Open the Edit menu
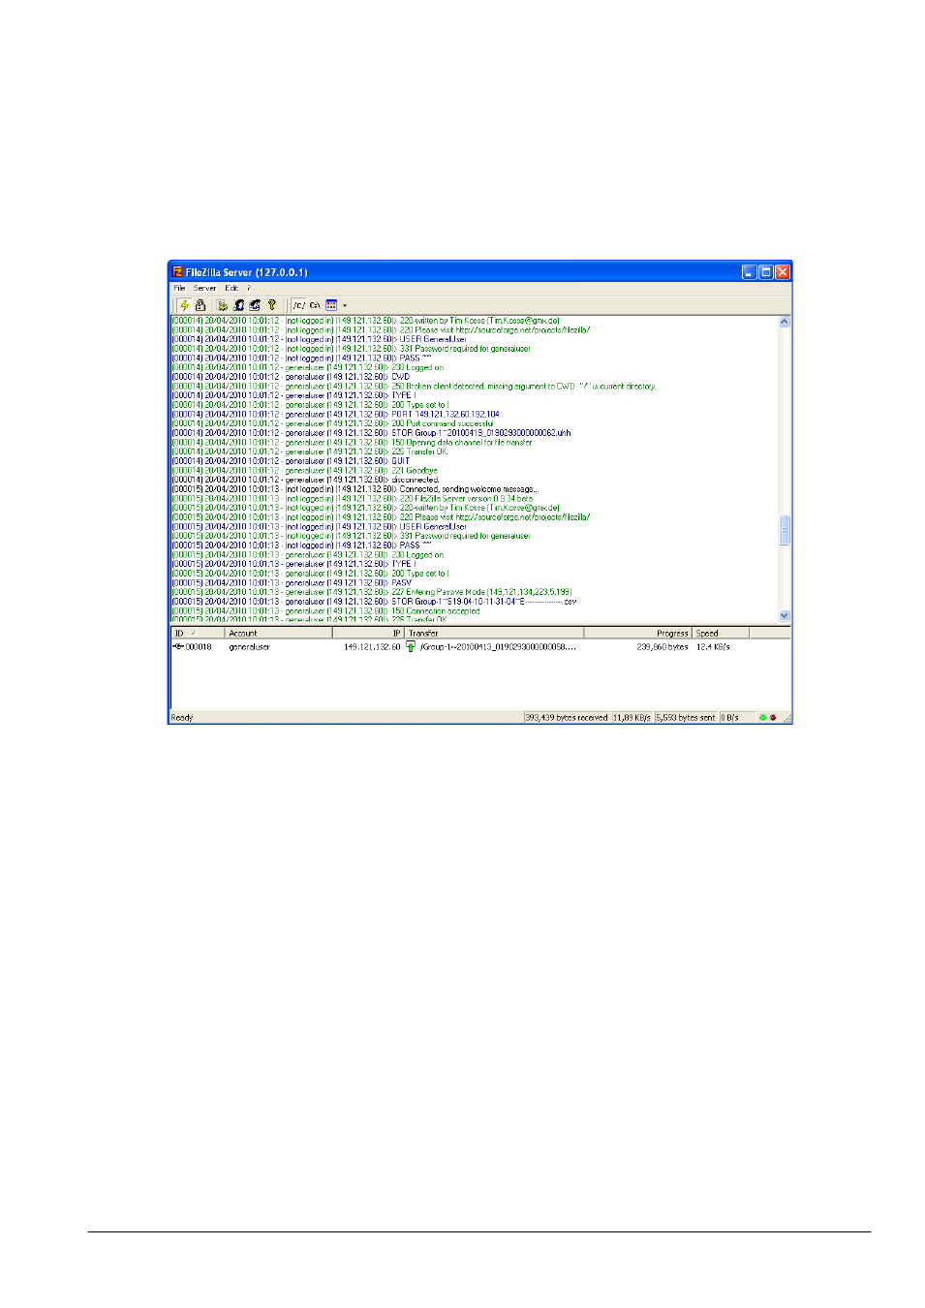This screenshot has width=925, height=1308. 231,288
